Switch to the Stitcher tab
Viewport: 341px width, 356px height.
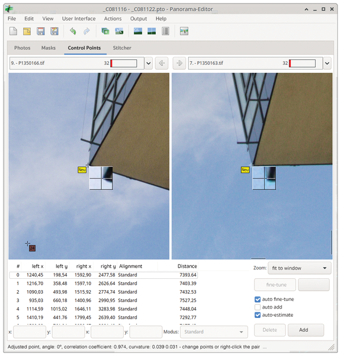(122, 48)
